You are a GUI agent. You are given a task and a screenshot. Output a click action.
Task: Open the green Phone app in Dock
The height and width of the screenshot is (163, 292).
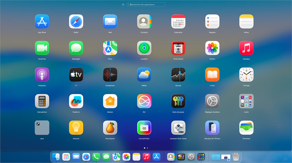pyautogui.click(x=96, y=157)
